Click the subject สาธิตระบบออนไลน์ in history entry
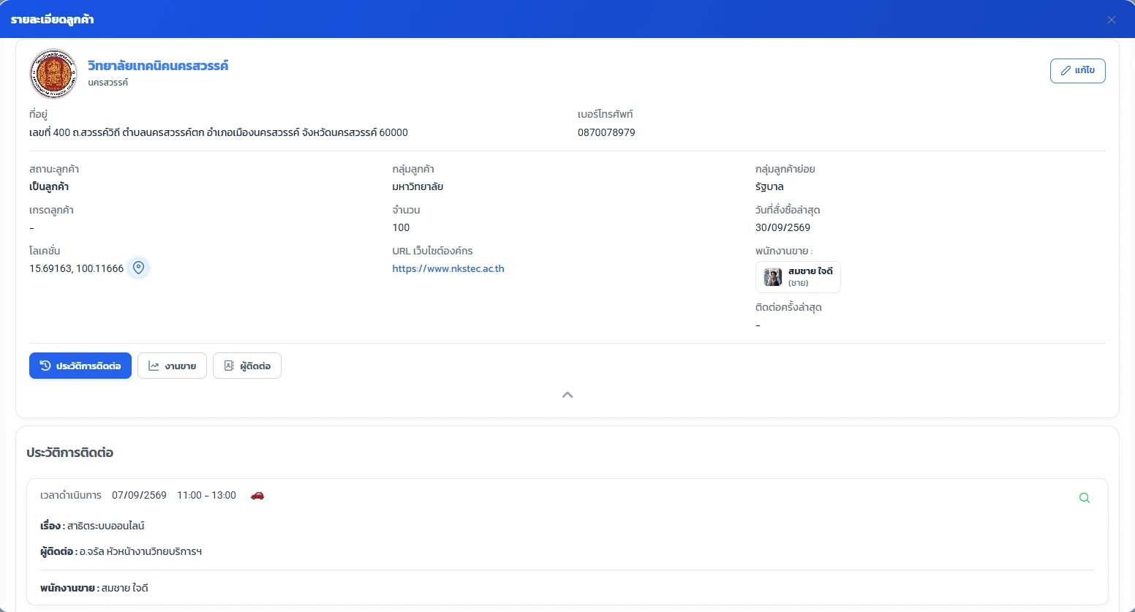 click(x=106, y=526)
